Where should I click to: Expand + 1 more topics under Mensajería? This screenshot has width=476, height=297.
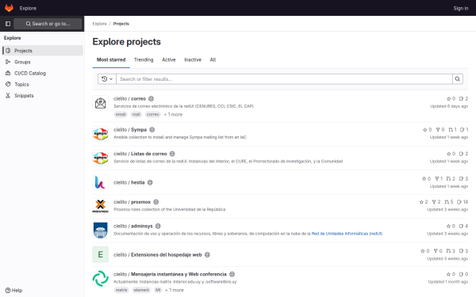click(175, 290)
